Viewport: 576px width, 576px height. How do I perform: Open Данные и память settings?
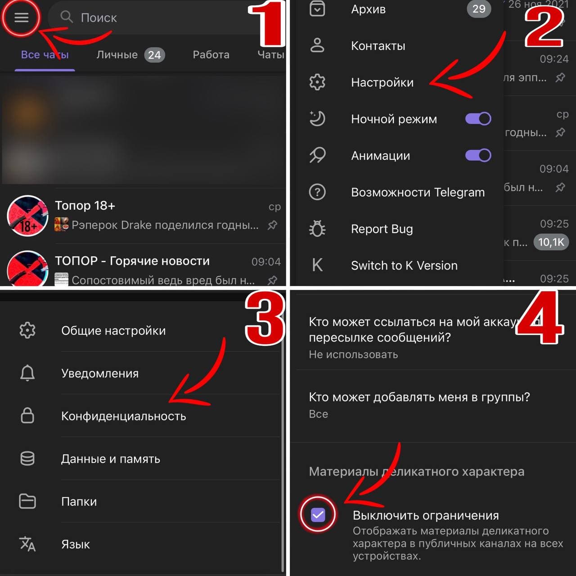click(111, 459)
